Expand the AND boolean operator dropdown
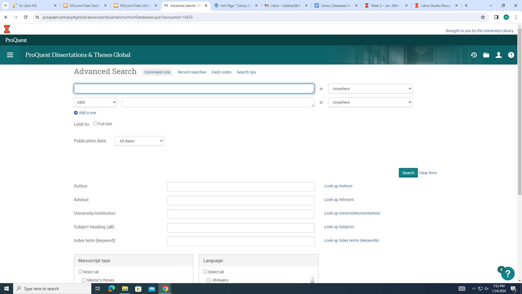The width and height of the screenshot is (522, 294). click(x=95, y=102)
